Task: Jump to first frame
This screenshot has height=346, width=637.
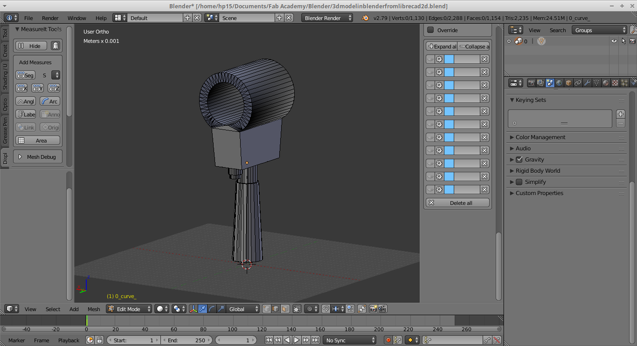Action: (x=269, y=340)
